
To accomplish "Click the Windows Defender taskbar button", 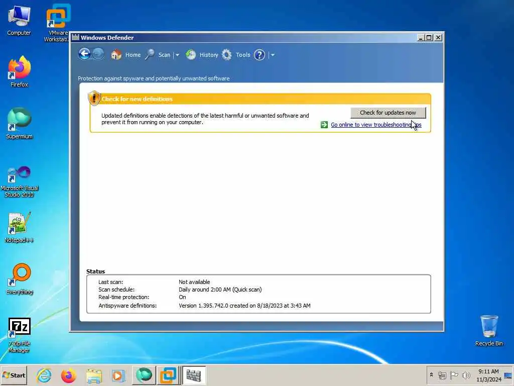I will click(194, 375).
